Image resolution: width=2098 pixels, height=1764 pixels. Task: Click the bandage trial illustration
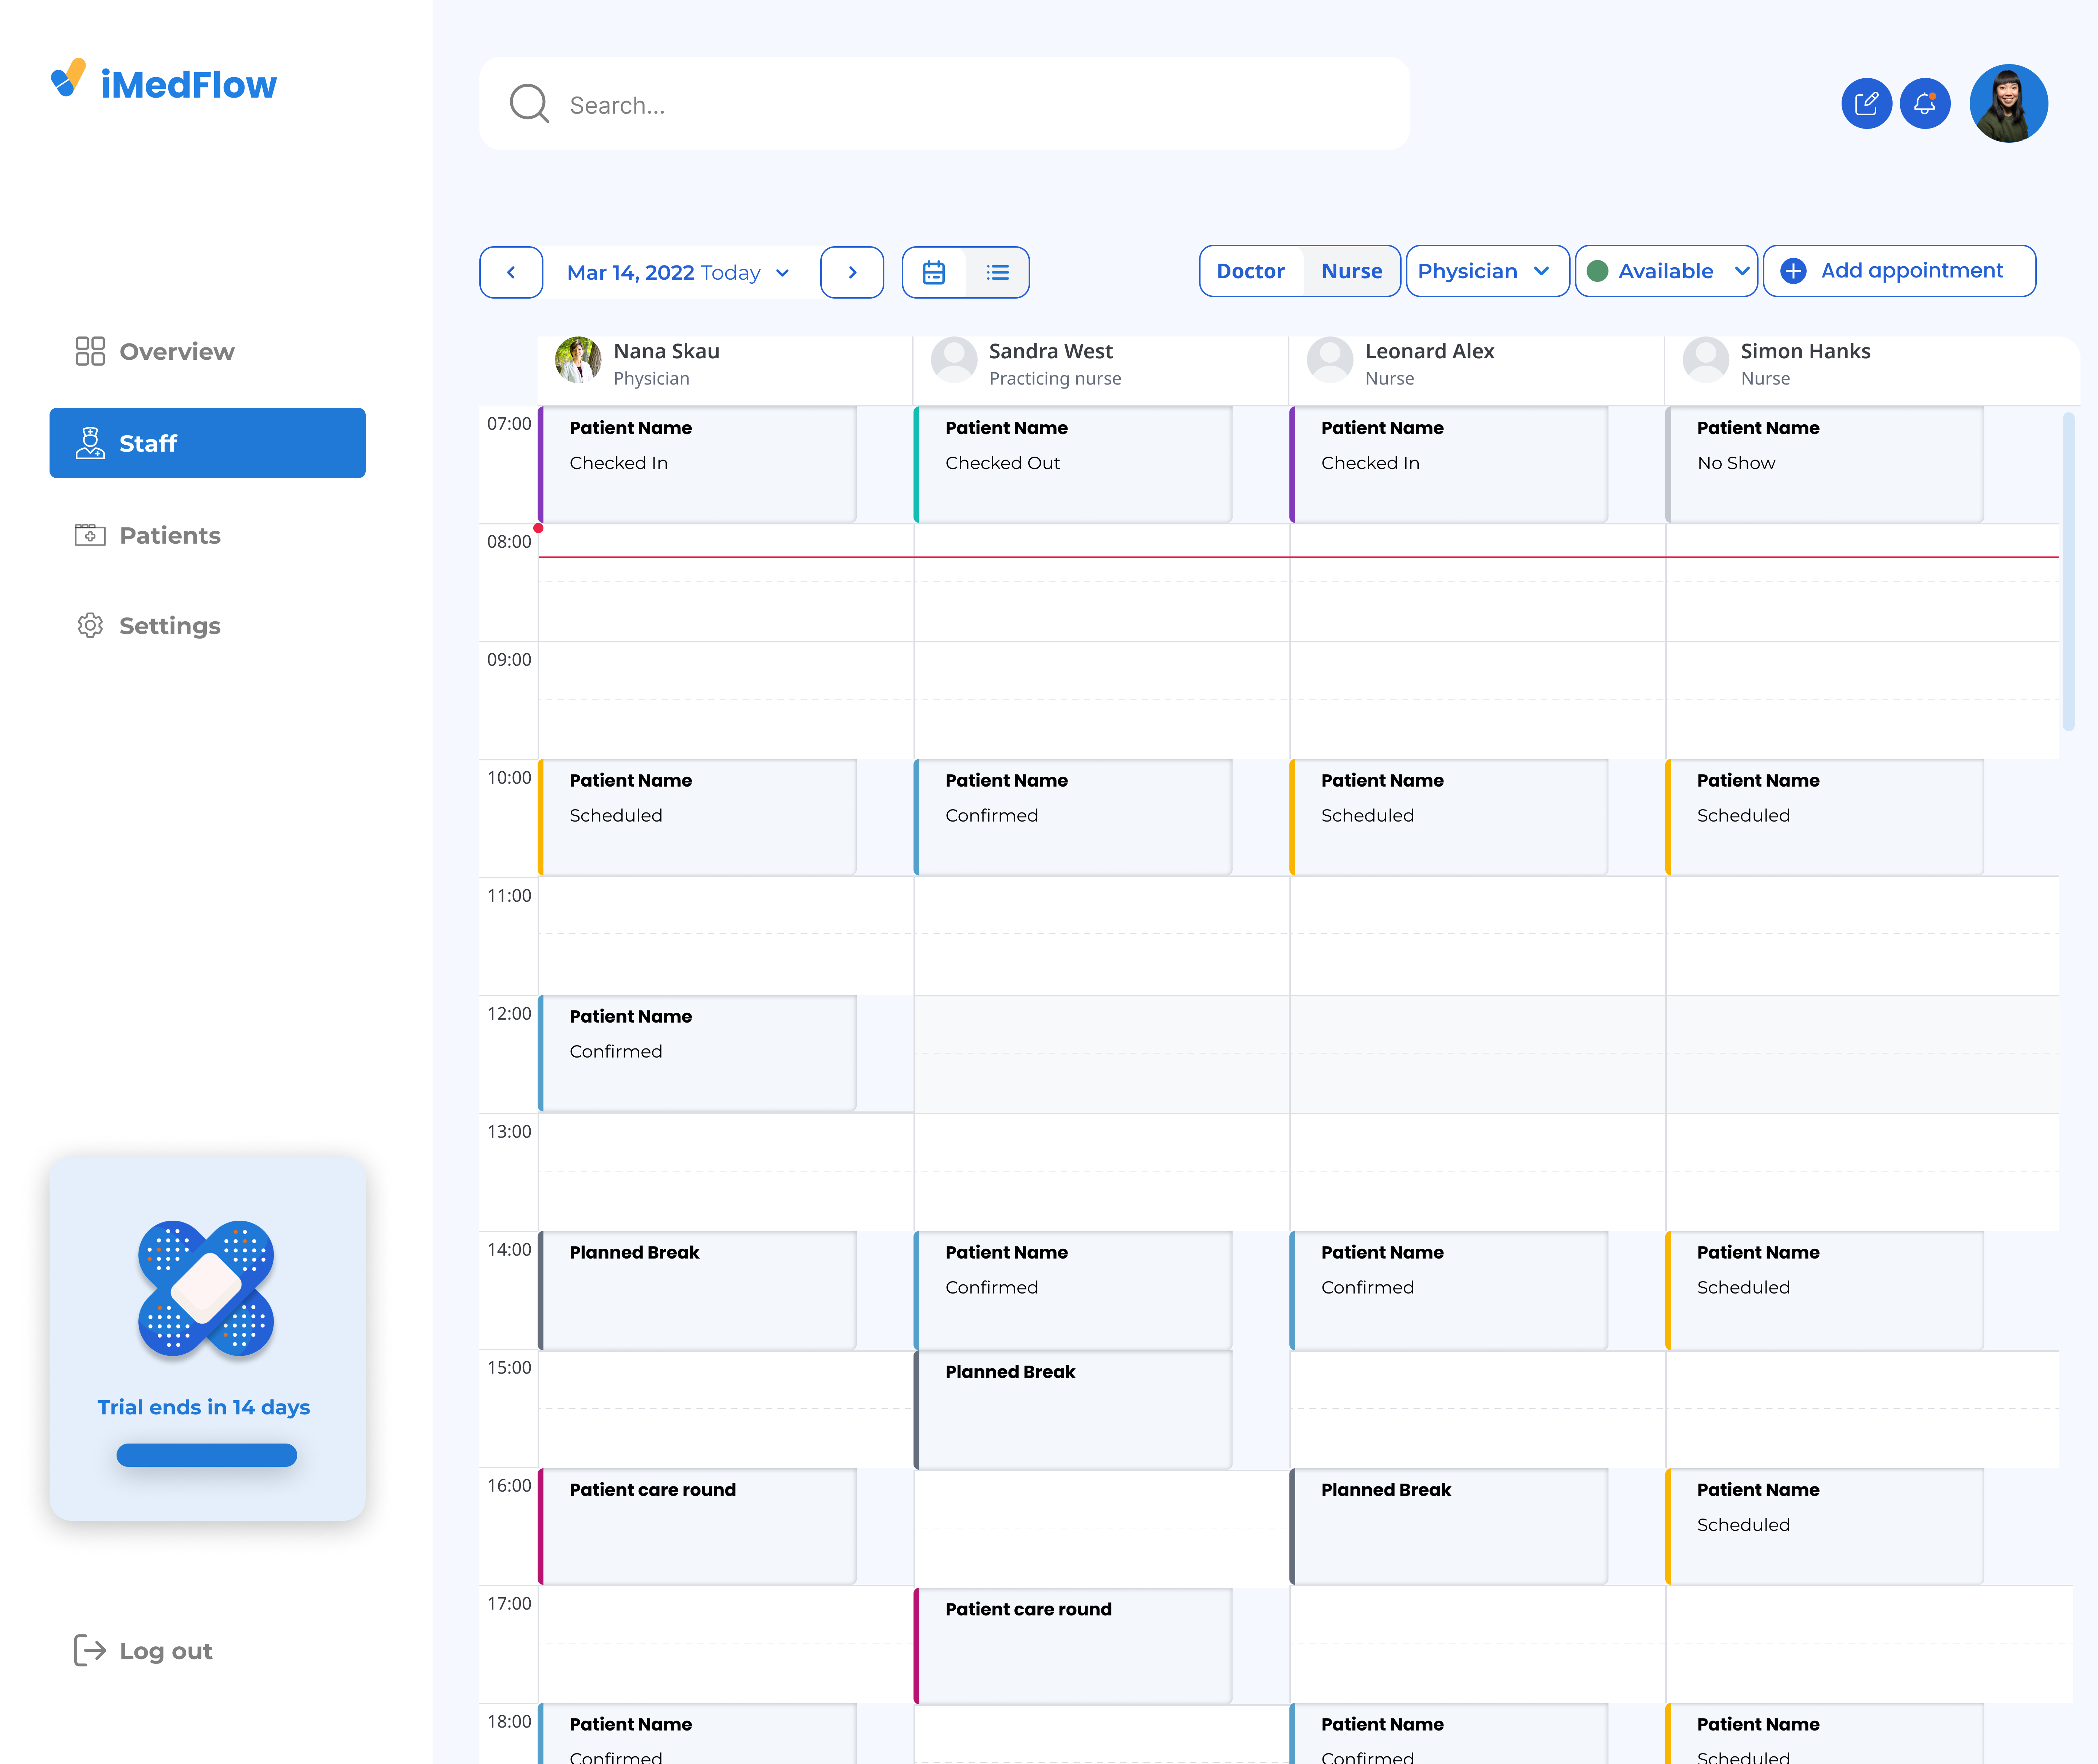point(206,1289)
